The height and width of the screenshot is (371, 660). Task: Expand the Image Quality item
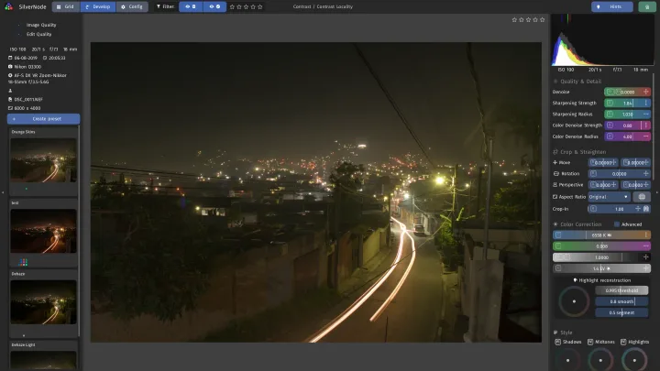[41, 25]
